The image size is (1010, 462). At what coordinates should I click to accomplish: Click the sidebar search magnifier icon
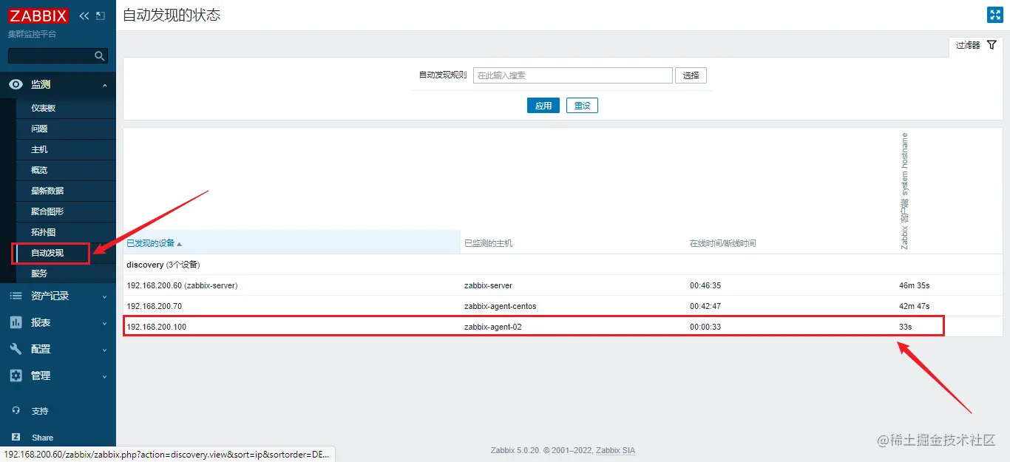100,55
